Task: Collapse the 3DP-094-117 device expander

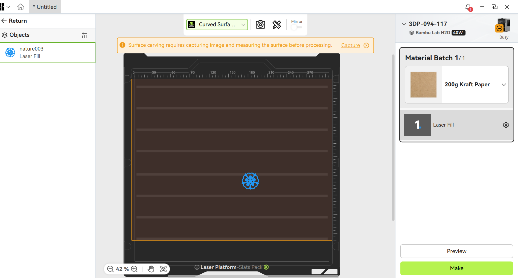Action: pos(404,24)
